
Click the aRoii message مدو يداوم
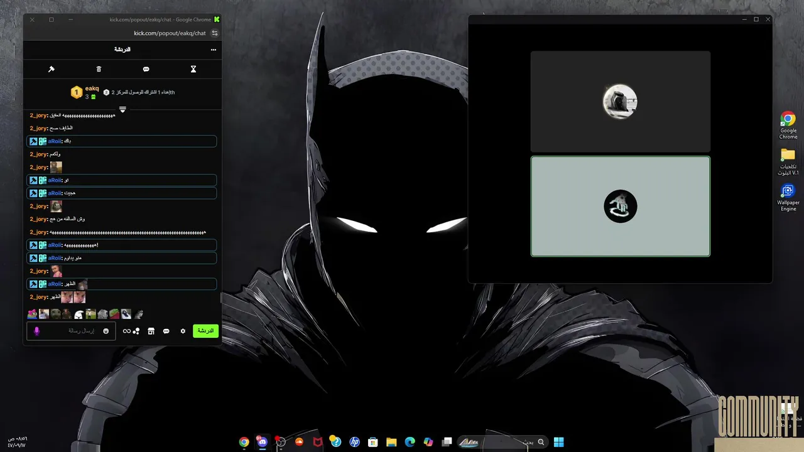click(122, 258)
